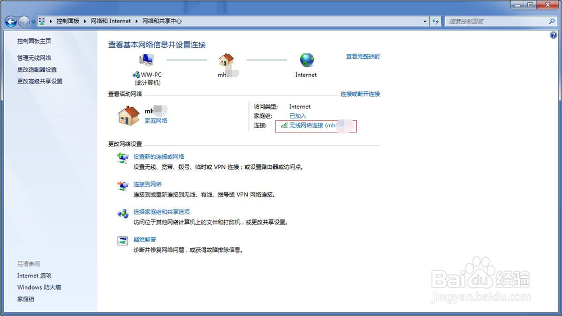Screen dimensions: 562x316
Task: Open 查看完整映射 link
Action: pyautogui.click(x=362, y=57)
